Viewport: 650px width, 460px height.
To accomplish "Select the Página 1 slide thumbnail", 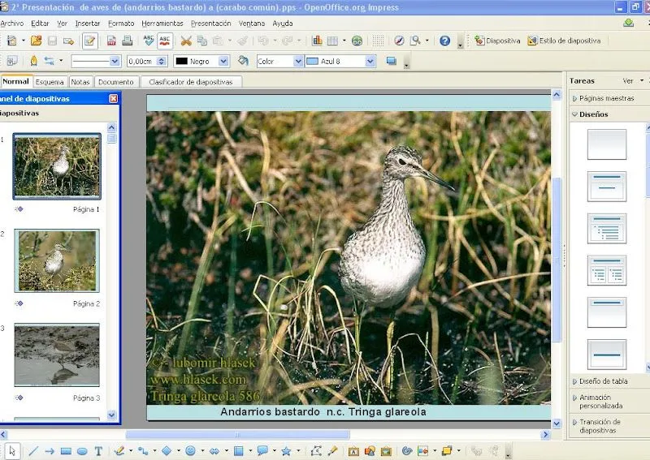I will tap(57, 166).
